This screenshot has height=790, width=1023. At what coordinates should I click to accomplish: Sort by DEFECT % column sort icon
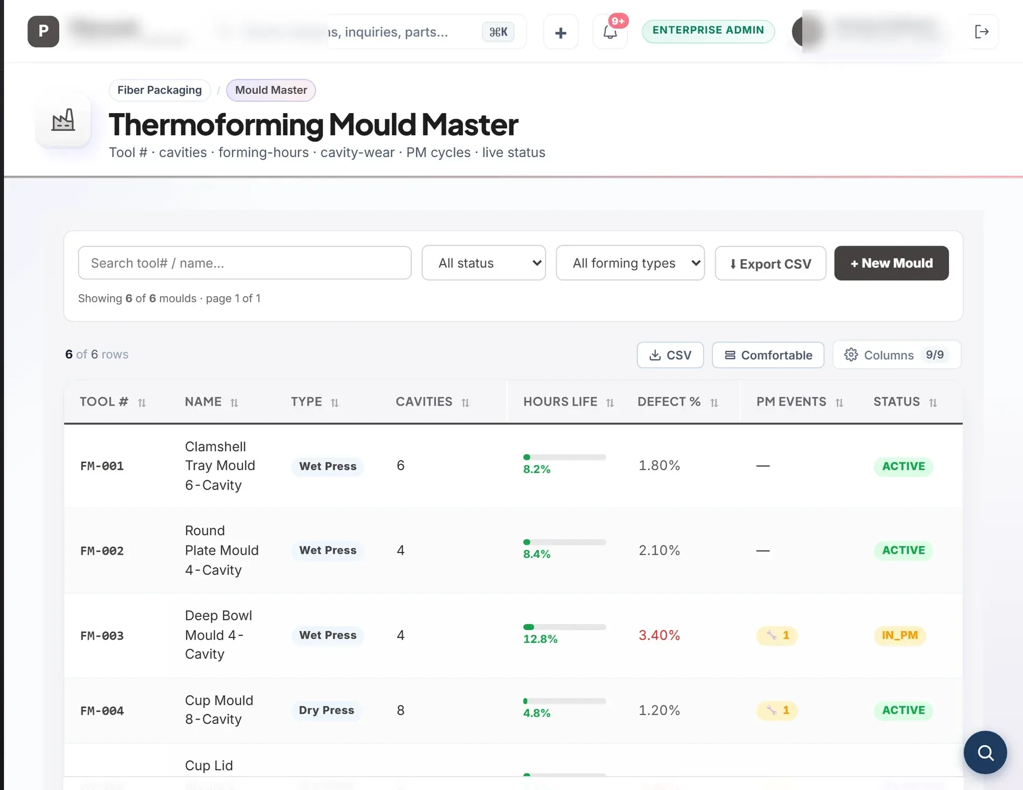(714, 402)
